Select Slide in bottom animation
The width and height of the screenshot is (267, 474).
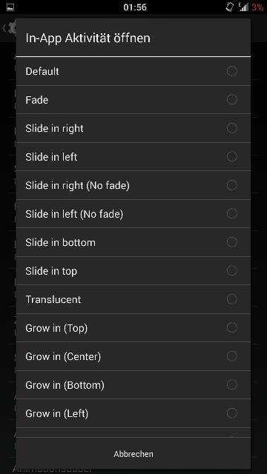click(x=133, y=242)
